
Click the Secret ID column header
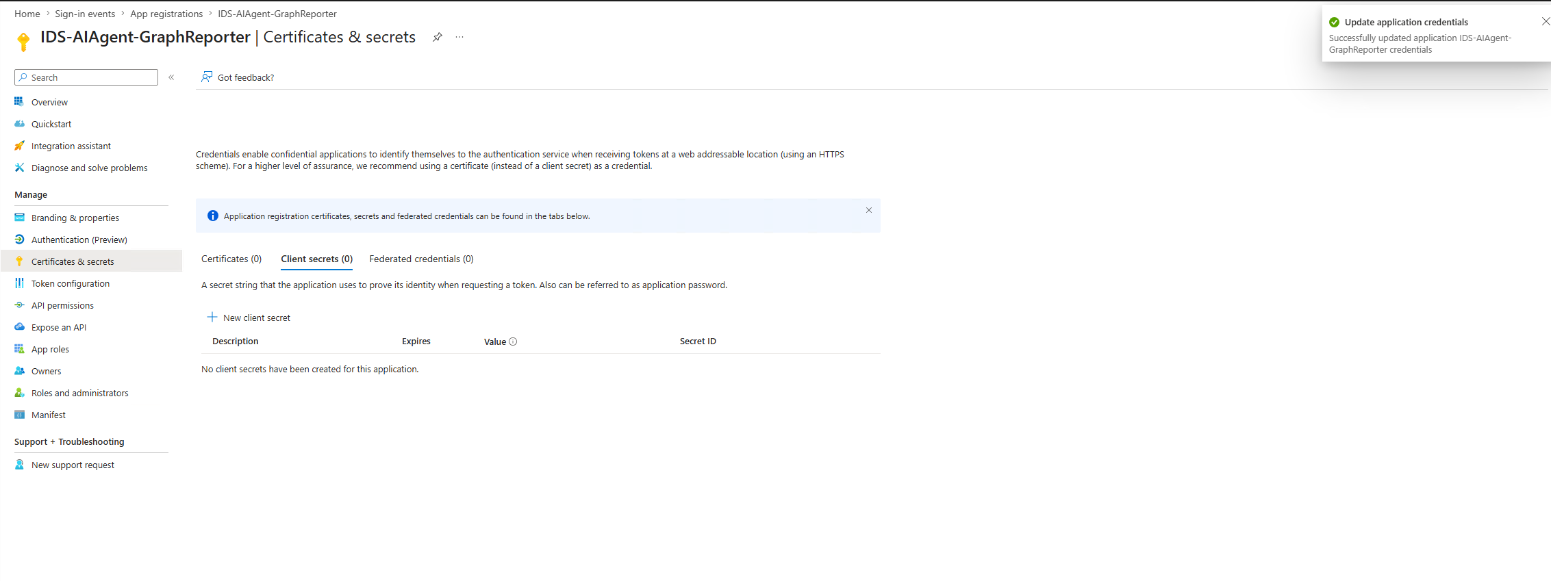pyautogui.click(x=698, y=341)
